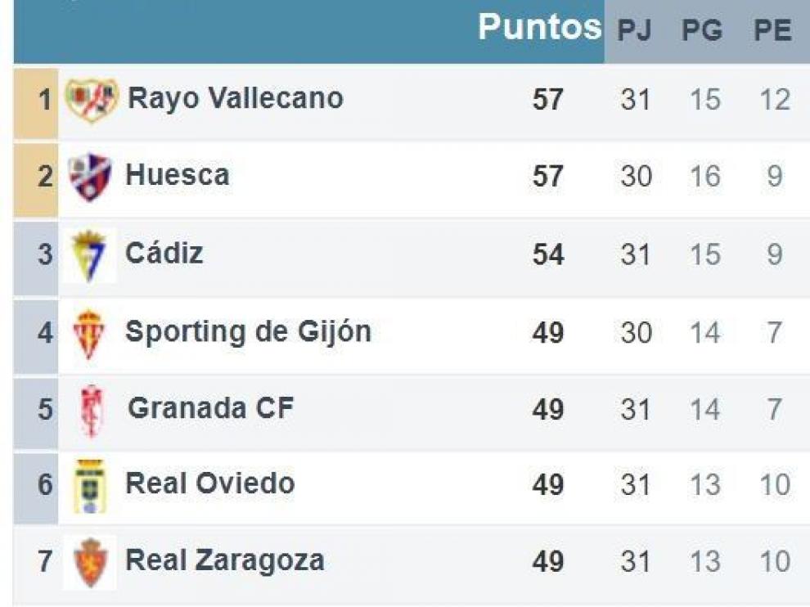Open the Rayo Vallecano team link

(236, 98)
